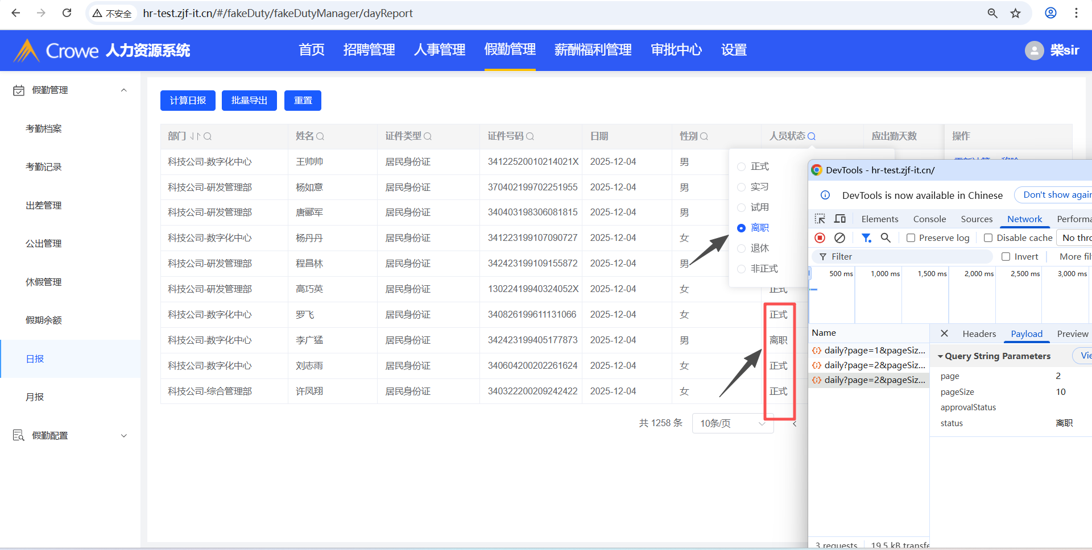Image resolution: width=1092 pixels, height=550 pixels.
Task: Click the DevTools network Filter input
Action: 904,257
